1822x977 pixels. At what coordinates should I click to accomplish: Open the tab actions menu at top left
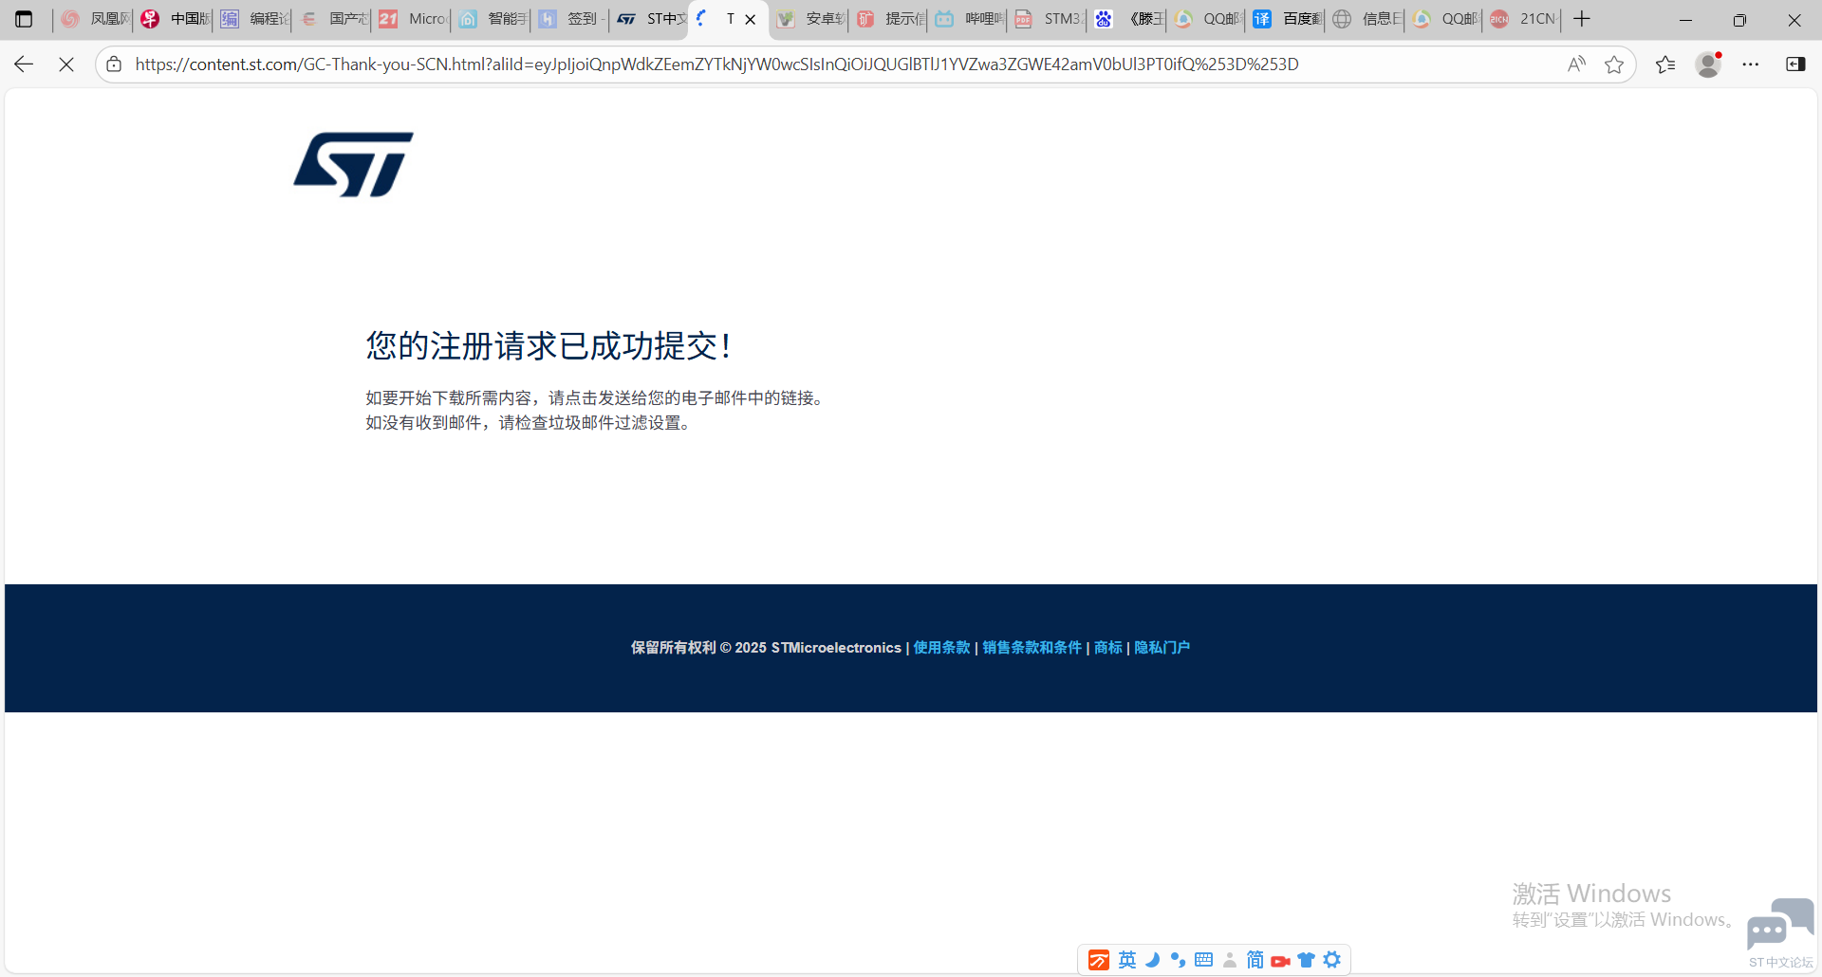[25, 19]
